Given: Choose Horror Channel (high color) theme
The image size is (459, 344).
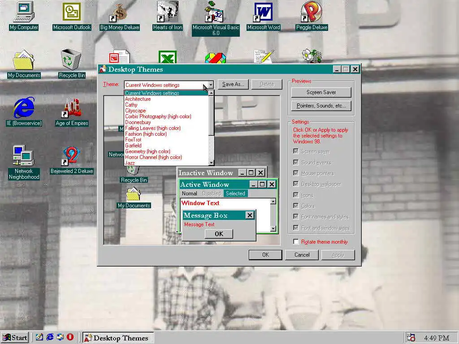Looking at the screenshot, I should [166, 157].
